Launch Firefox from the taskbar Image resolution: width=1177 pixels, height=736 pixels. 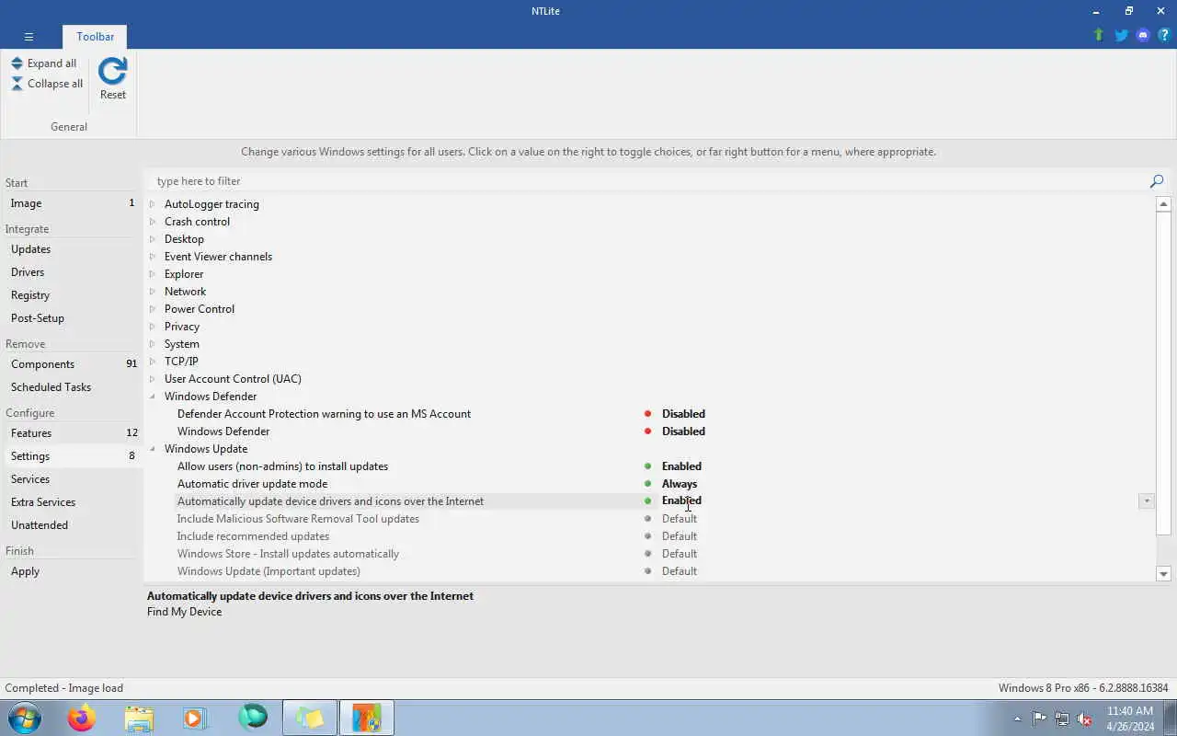(81, 718)
